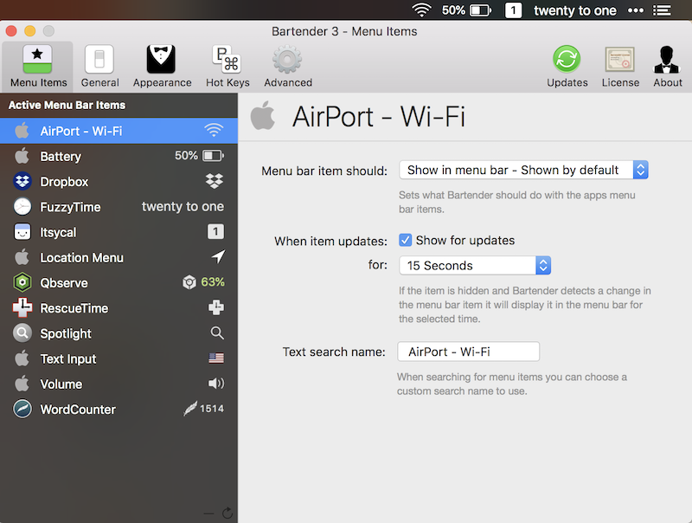Click the Text search name field
Image resolution: width=692 pixels, height=523 pixels.
(468, 351)
